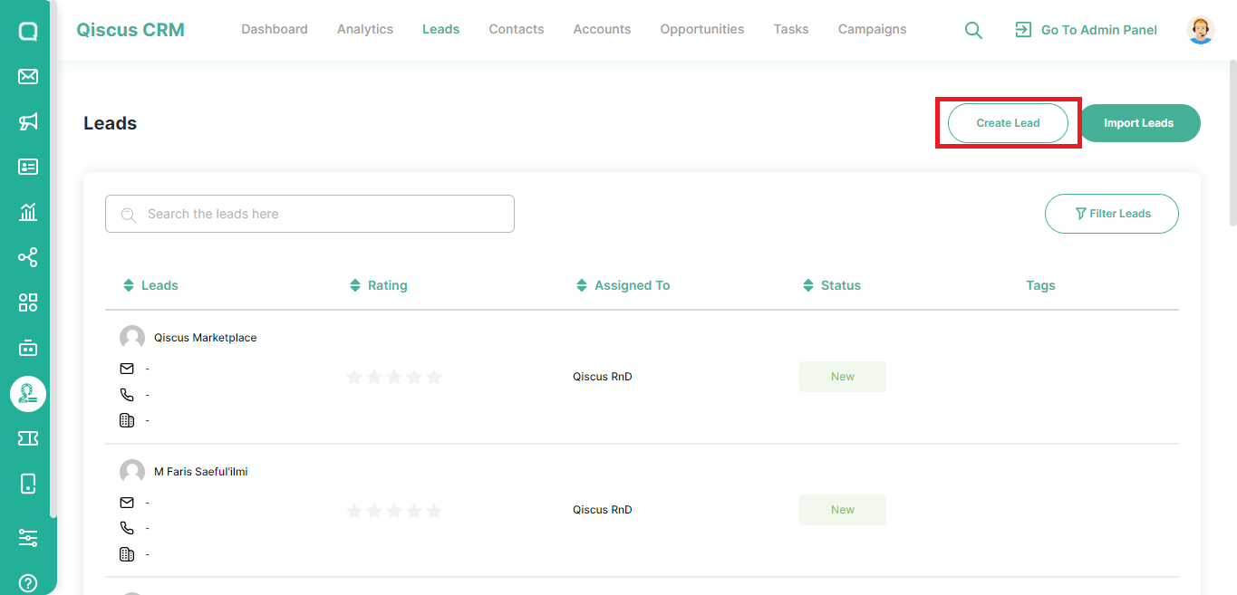Open the integration share-nodes icon in sidebar
Screen dimensions: 1237x595
coord(28,257)
